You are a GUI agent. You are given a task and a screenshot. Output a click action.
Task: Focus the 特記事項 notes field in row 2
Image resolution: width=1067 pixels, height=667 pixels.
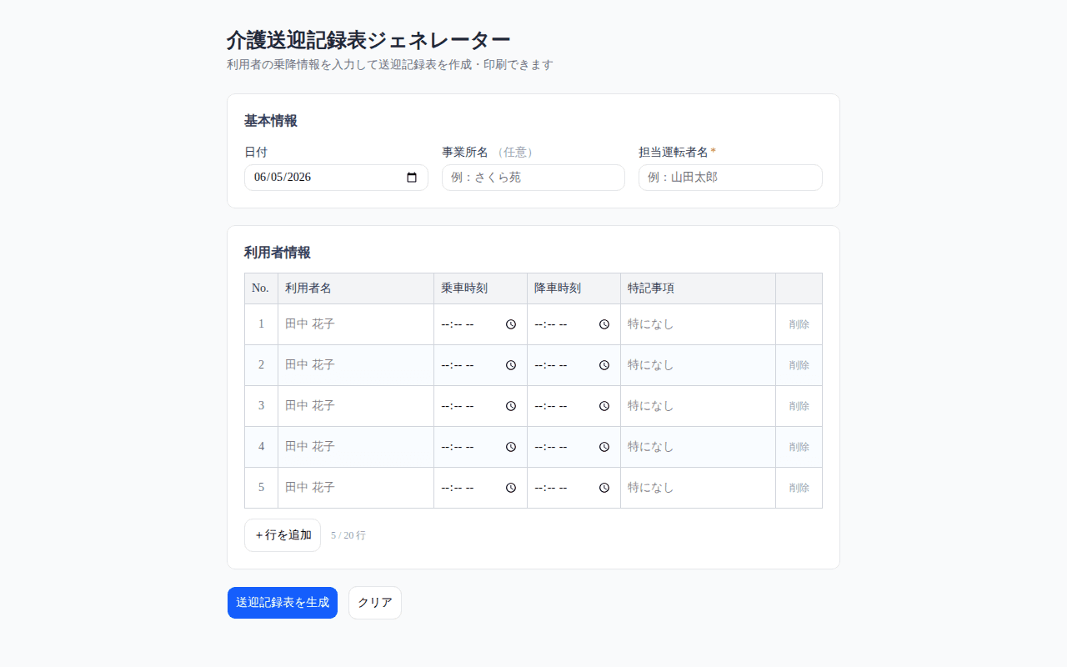698,365
